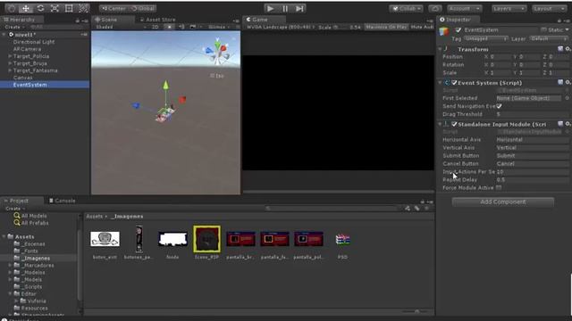The image size is (572, 321).
Task: Select the Rect tool
Action: point(69,8)
